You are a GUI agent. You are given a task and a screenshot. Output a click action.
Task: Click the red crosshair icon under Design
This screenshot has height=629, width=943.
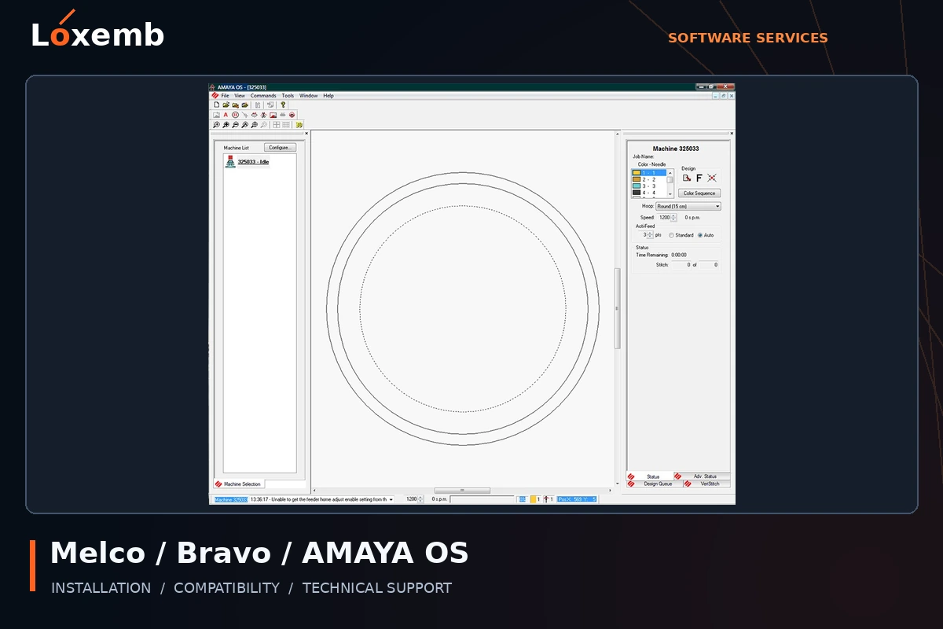(712, 178)
